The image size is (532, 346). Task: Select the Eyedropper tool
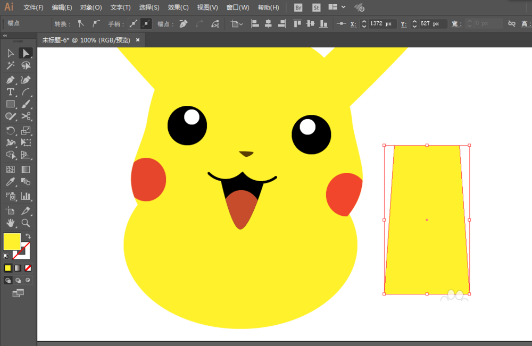[x=11, y=182]
